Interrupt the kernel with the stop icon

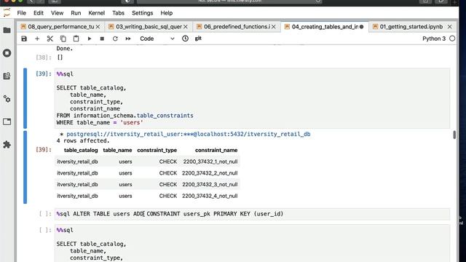[102, 39]
